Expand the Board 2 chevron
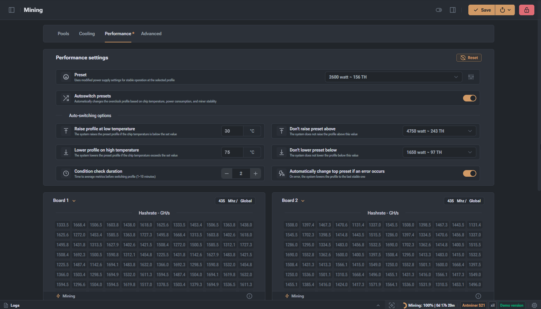Screen dimensions: 541x309 point(303,201)
